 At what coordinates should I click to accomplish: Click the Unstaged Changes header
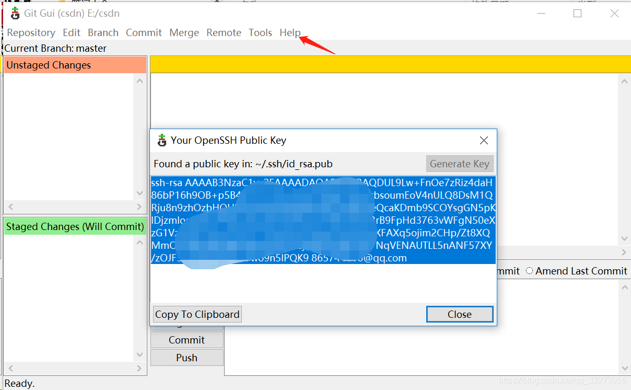(75, 65)
